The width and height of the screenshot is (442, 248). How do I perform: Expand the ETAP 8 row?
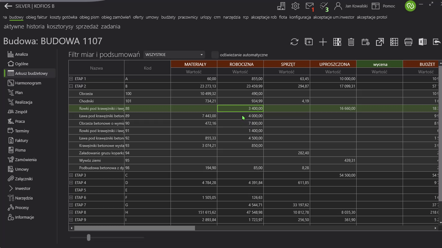pos(71,212)
